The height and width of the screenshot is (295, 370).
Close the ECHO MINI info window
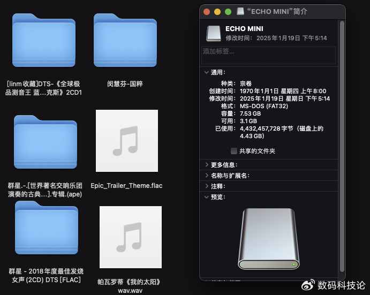(206, 11)
